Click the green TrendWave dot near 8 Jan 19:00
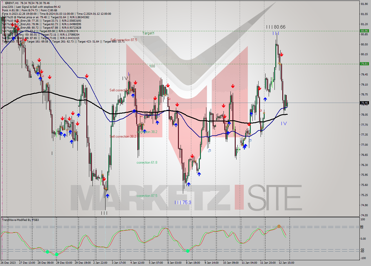Viewport: 371px width, 266px height. coord(188,251)
